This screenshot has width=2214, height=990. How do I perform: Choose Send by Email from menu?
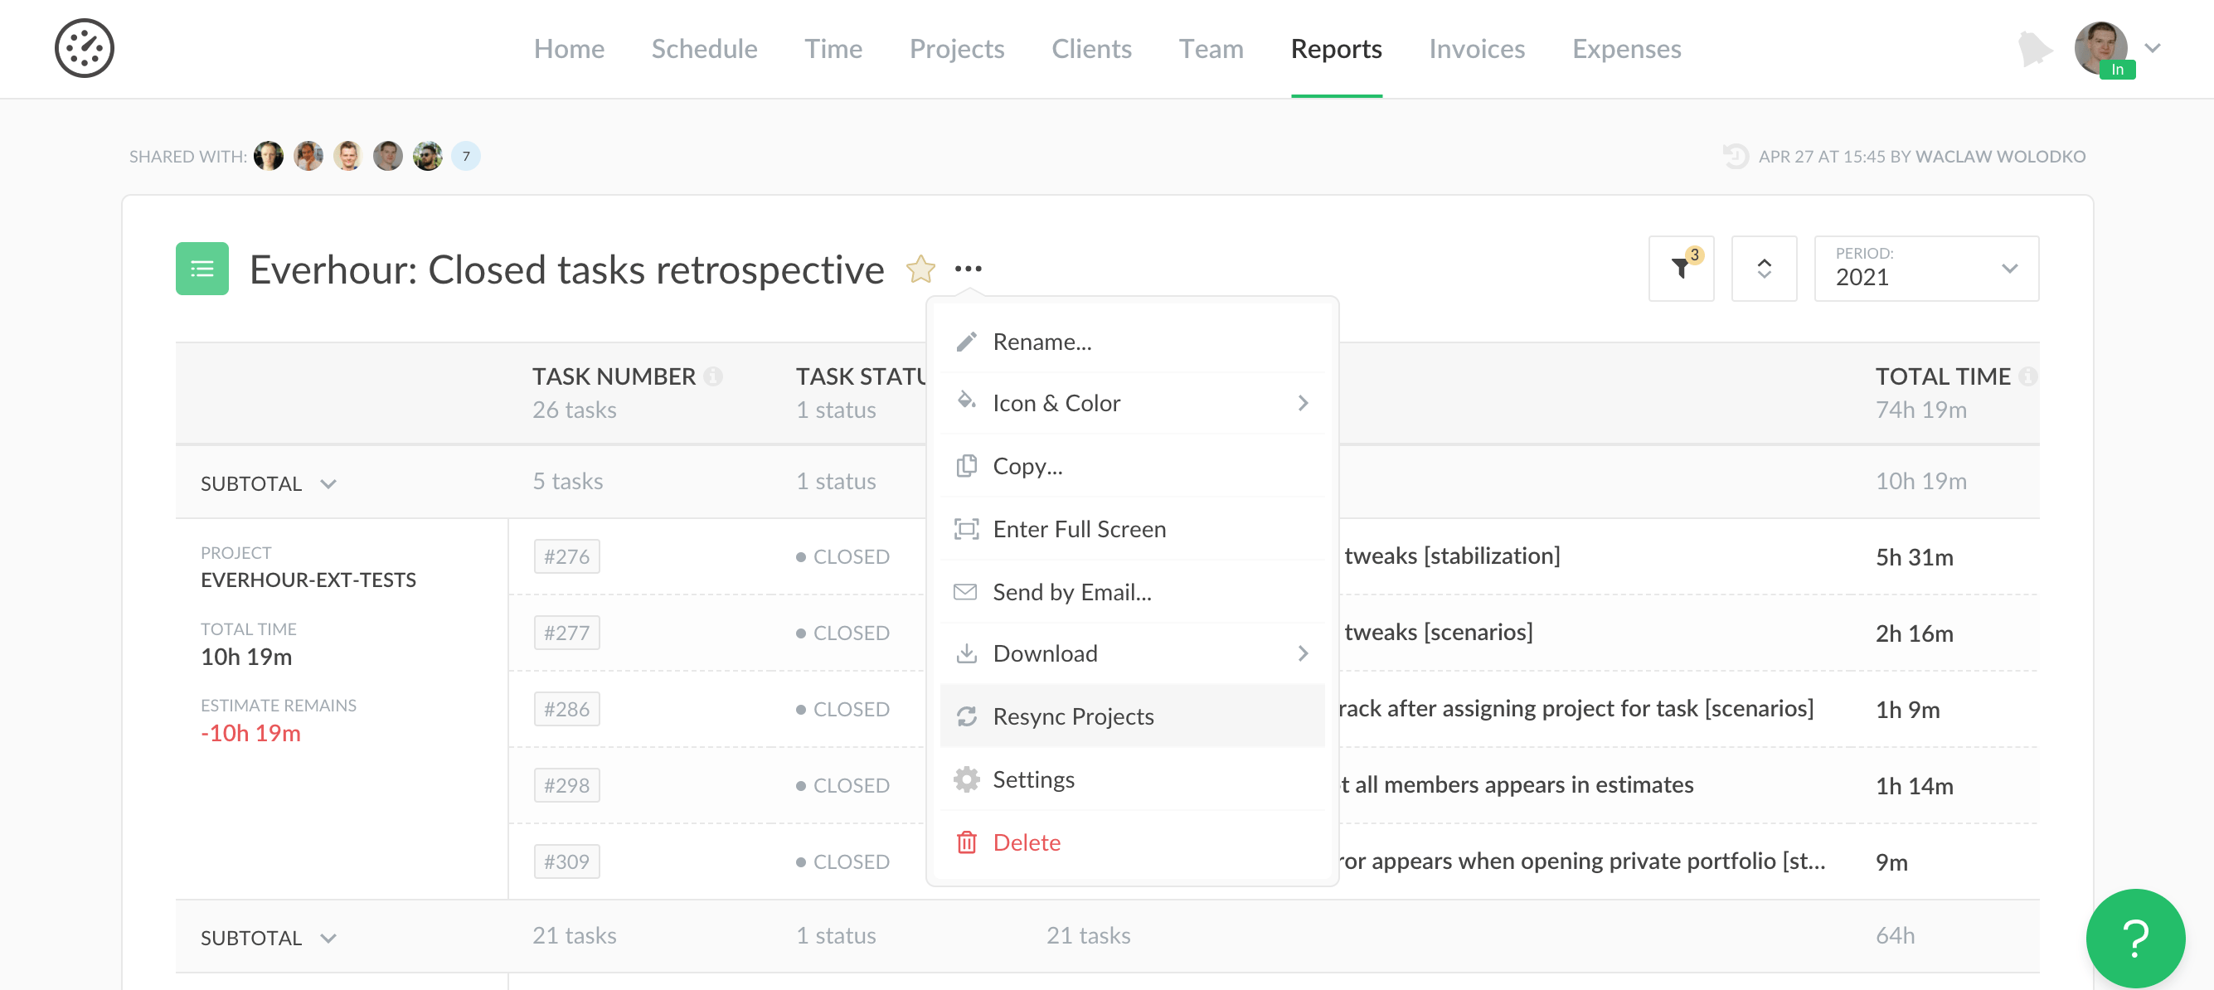point(1071,591)
